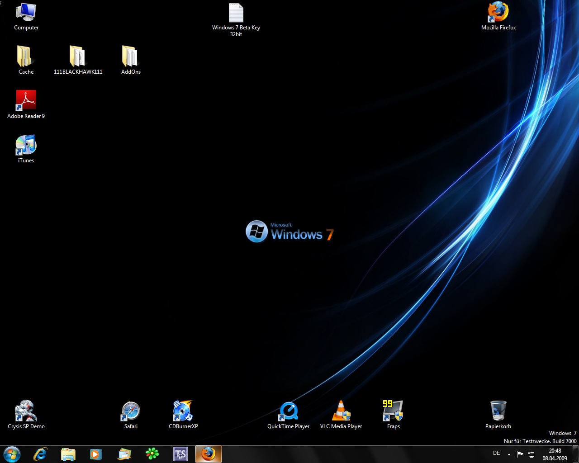Click the network tray icon
579x463 pixels.
(x=531, y=454)
